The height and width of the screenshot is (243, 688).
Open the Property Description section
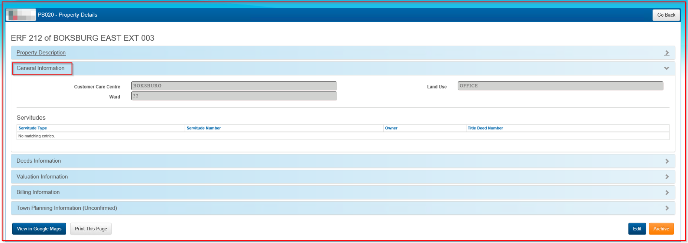coord(41,53)
